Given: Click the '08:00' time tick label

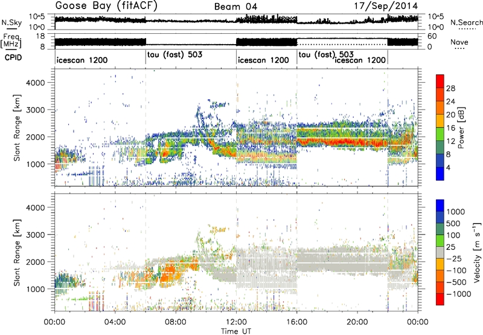Looking at the screenshot, I should 175,322.
